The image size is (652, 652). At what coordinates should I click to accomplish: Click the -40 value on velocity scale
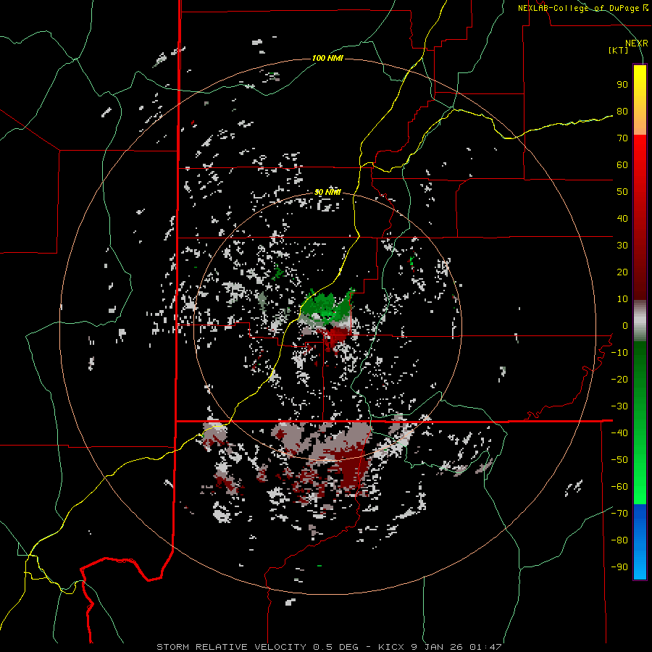click(x=619, y=433)
